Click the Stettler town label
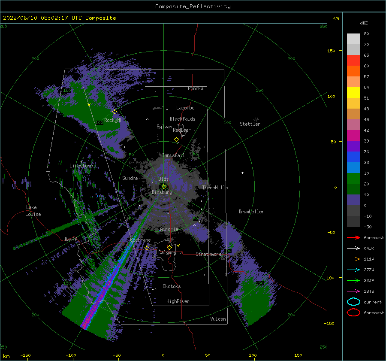Viewport: 386px width, 361px height. (250, 124)
